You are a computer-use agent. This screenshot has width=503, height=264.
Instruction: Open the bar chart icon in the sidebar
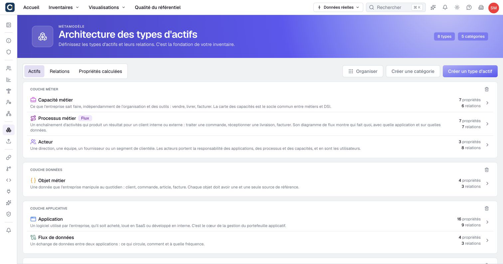(x=9, y=80)
